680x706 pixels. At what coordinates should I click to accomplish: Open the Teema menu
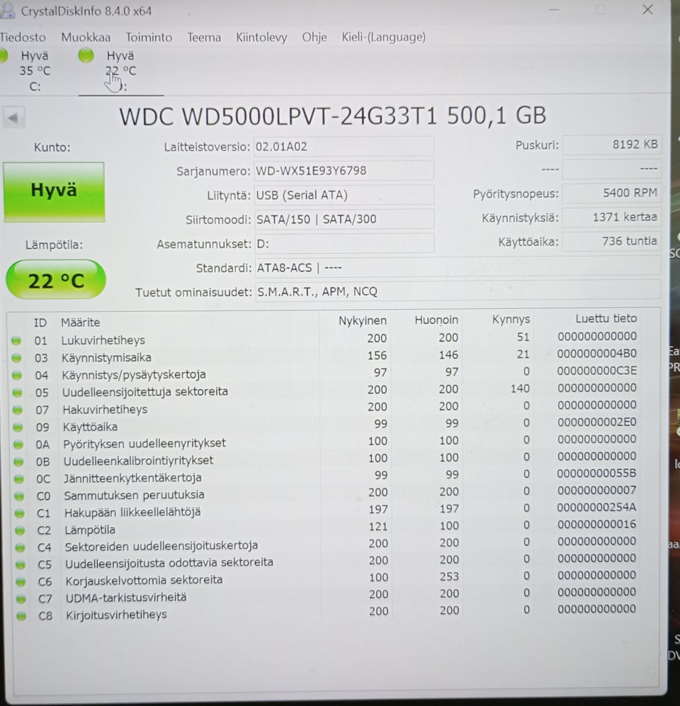point(204,38)
